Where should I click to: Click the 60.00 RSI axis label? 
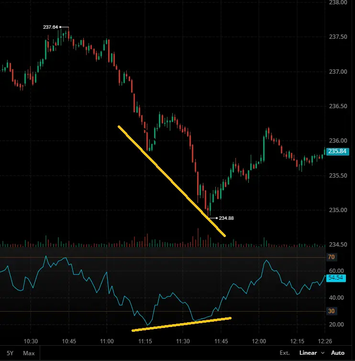point(336,271)
